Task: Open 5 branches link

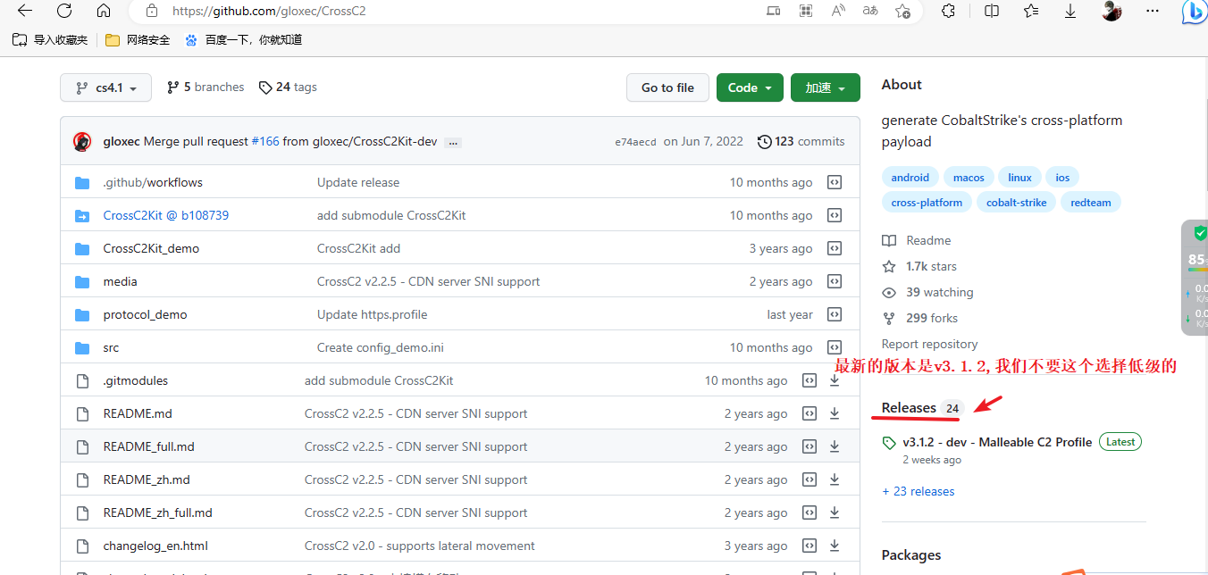Action: 206,87
